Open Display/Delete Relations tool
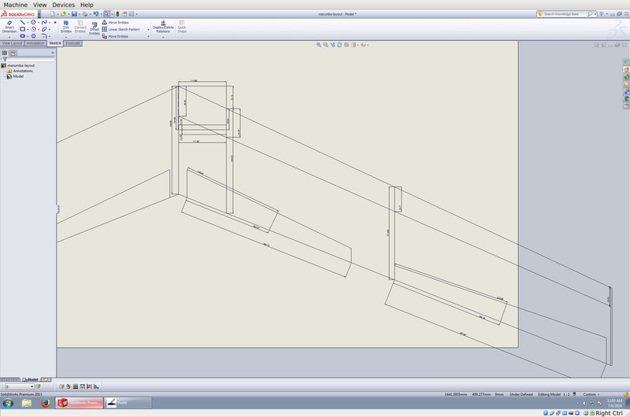Screen dimensions: 630x417 tap(163, 28)
